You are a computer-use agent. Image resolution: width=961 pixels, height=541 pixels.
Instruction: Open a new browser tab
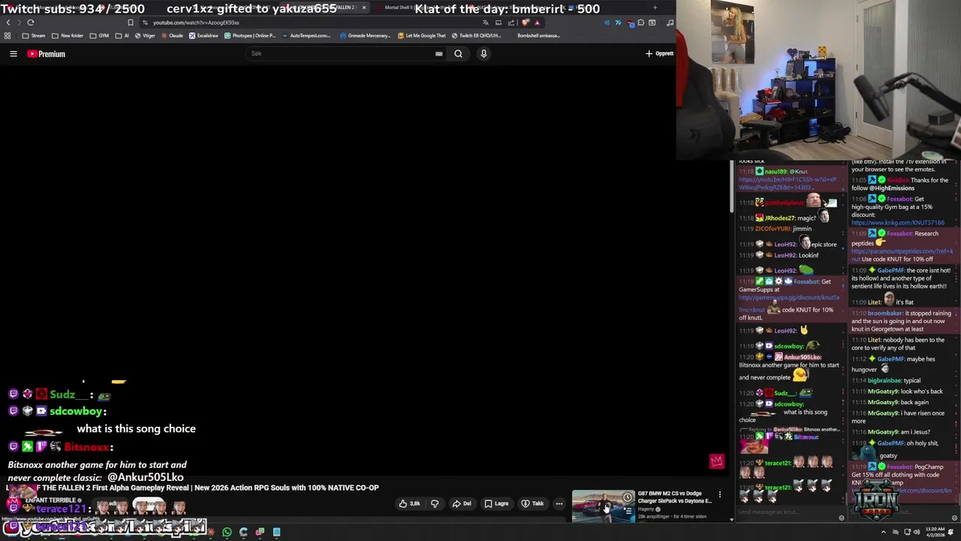(655, 8)
